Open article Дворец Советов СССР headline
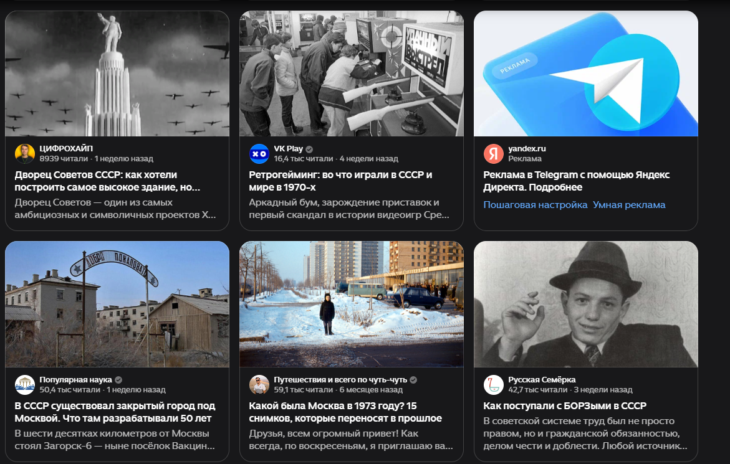The height and width of the screenshot is (464, 730). coord(108,181)
